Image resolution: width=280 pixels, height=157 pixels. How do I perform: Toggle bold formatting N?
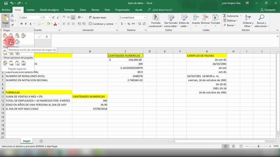(21, 24)
